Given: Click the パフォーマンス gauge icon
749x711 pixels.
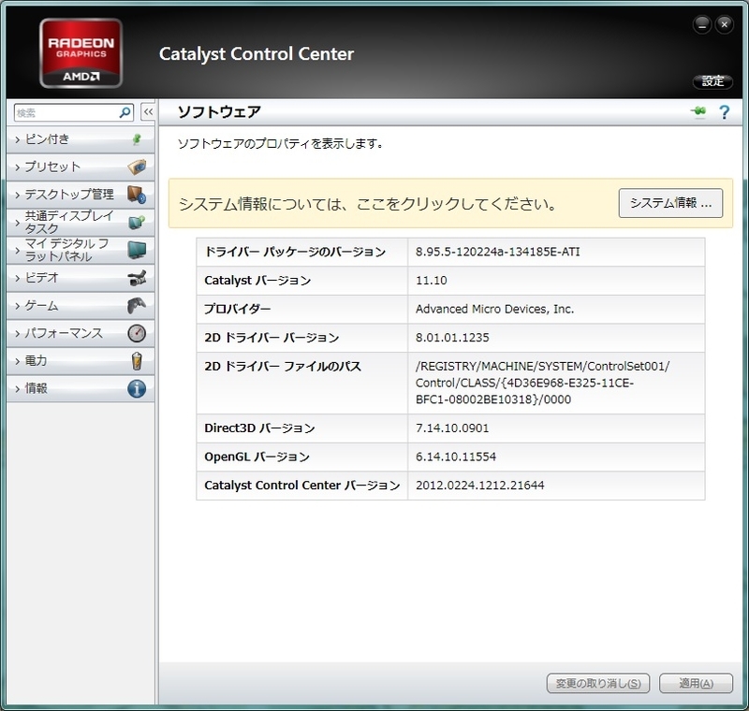Looking at the screenshot, I should click(x=137, y=333).
